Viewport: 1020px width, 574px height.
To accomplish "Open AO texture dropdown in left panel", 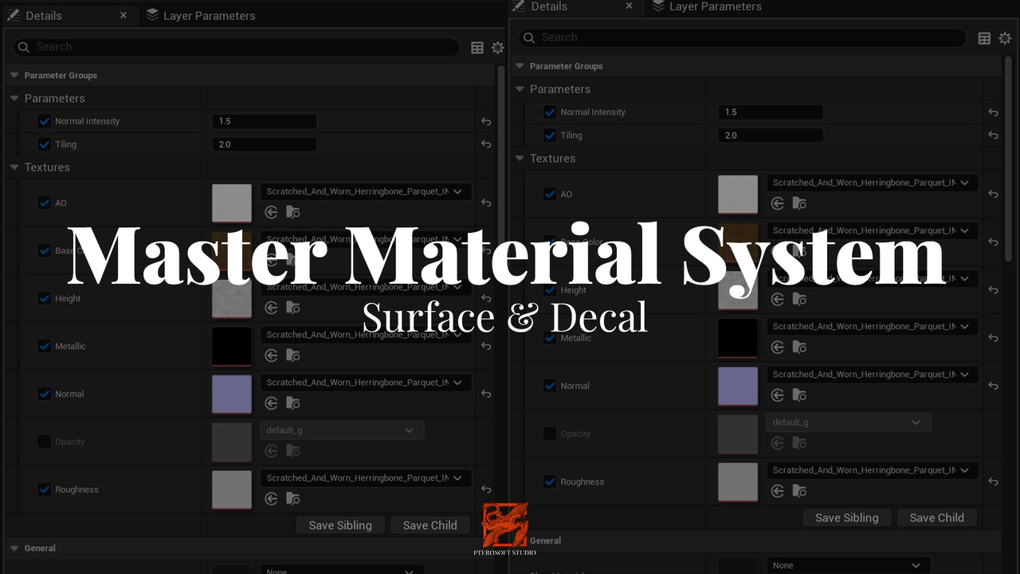I will 366,191.
